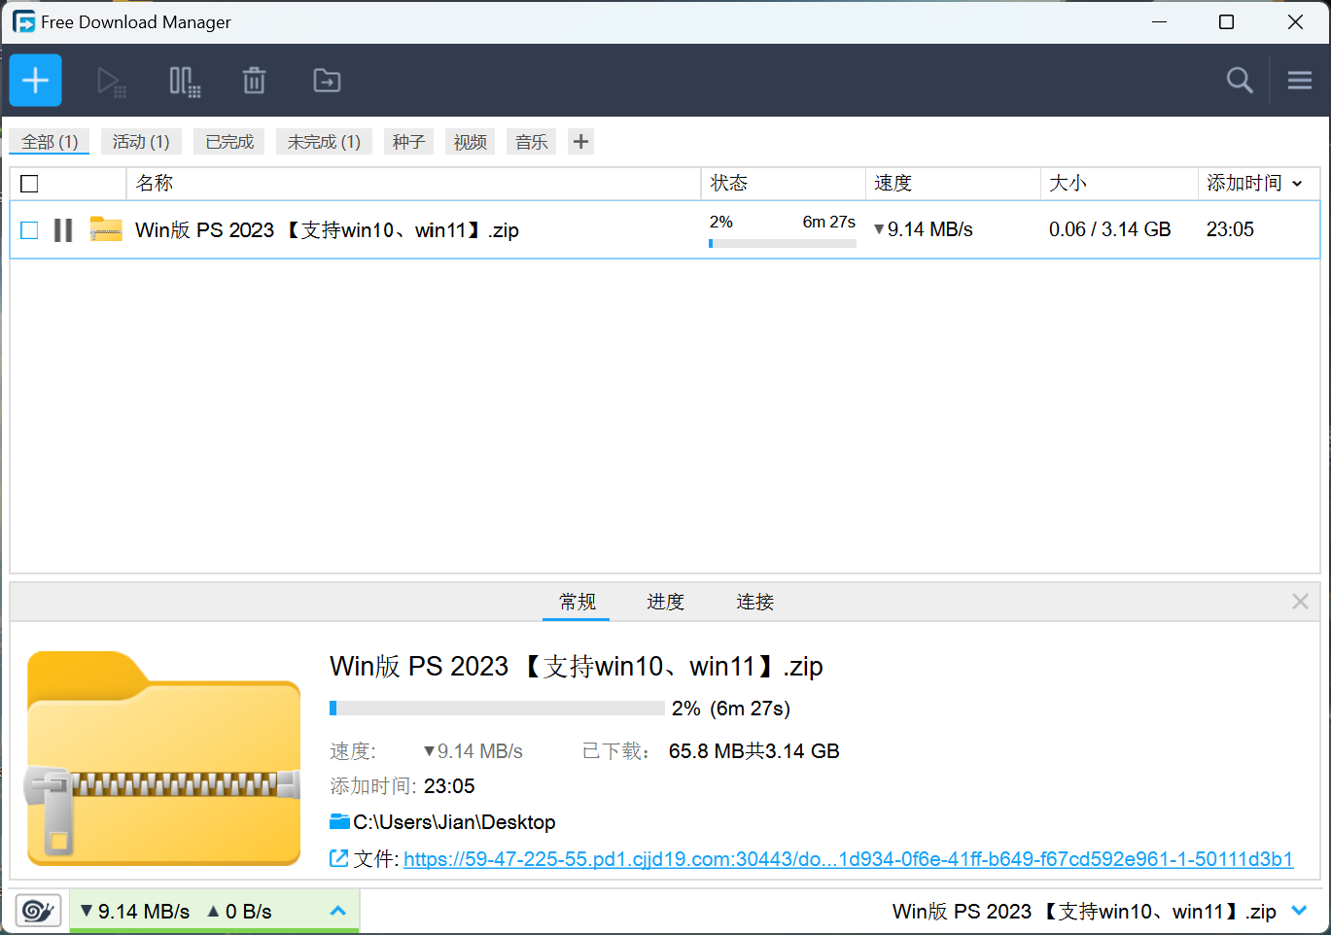The height and width of the screenshot is (935, 1331).
Task: Add a new download
Action: 35,80
